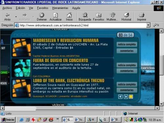Click the horizontal scrollbar left arrow
Image resolution: width=164 pixels, height=123 pixels.
click(x=2, y=108)
